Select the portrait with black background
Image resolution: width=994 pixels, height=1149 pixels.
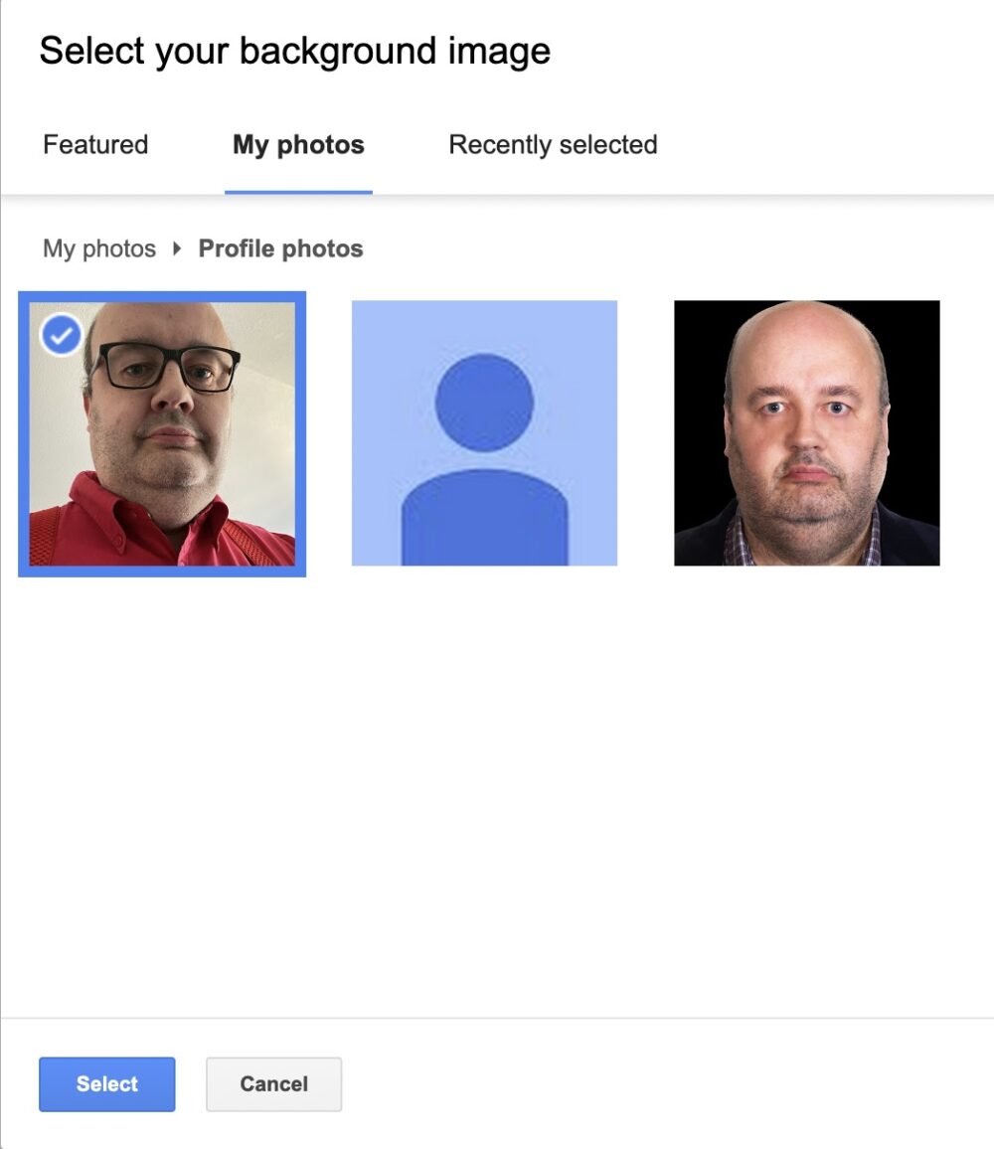coord(807,433)
